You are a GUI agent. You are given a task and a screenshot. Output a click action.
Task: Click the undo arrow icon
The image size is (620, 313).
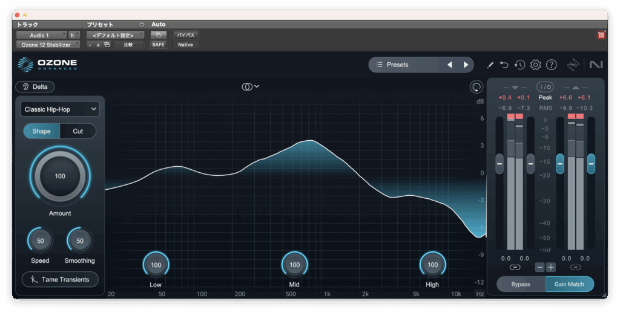(504, 65)
